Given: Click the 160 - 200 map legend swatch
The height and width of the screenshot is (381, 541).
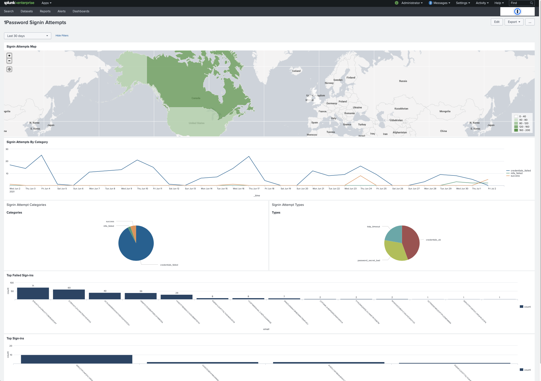Looking at the screenshot, I should pos(516,130).
